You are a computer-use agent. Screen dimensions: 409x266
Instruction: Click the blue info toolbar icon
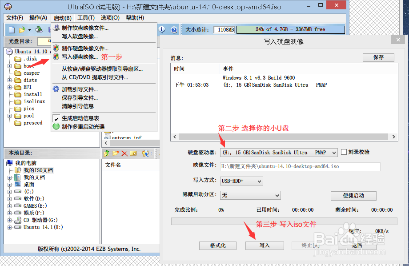(162, 29)
